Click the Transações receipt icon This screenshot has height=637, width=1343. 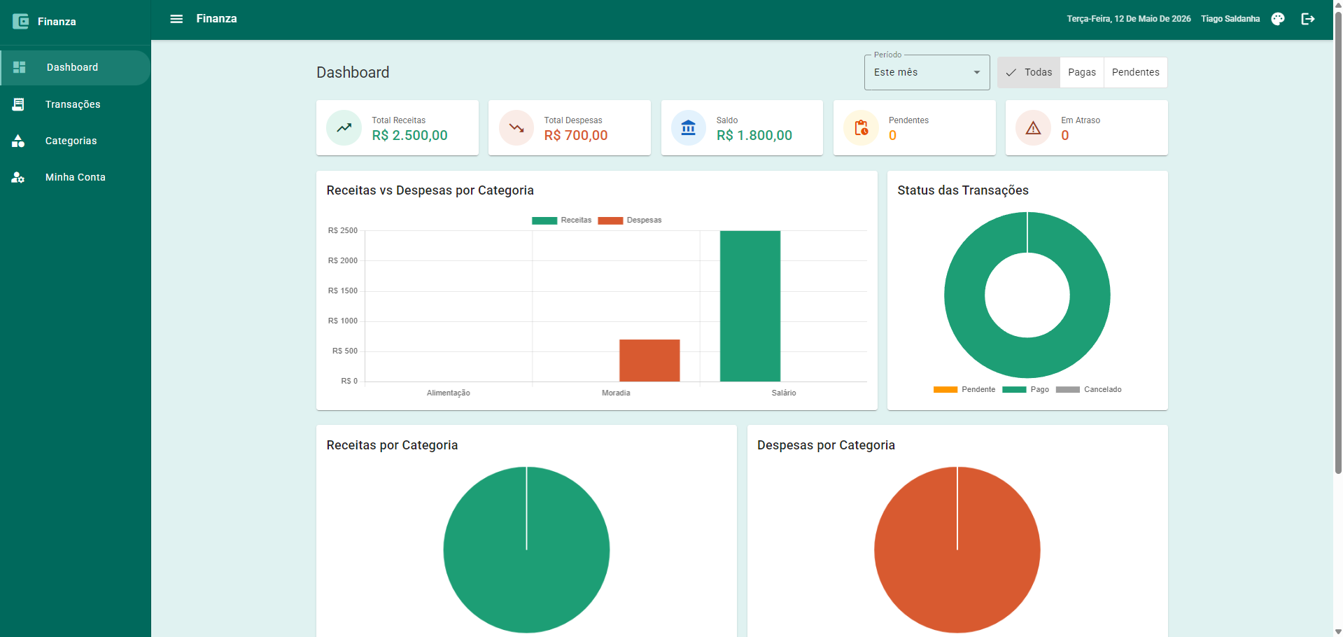18,104
